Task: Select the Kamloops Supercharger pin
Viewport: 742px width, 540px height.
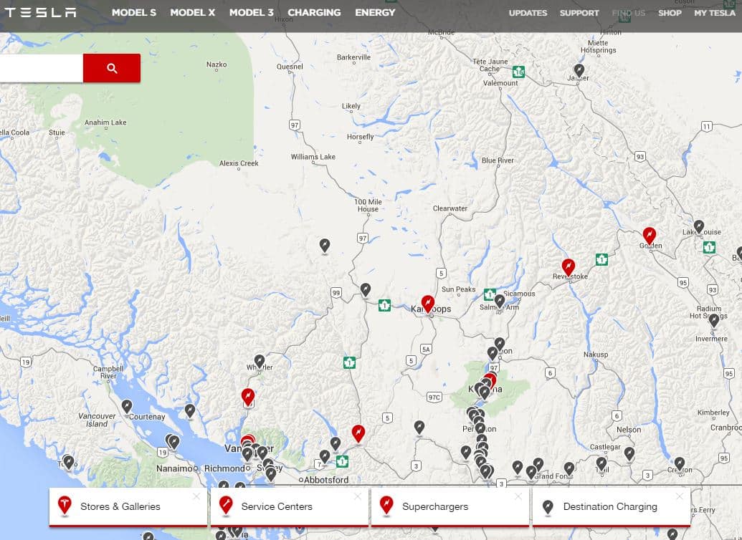Action: click(428, 304)
